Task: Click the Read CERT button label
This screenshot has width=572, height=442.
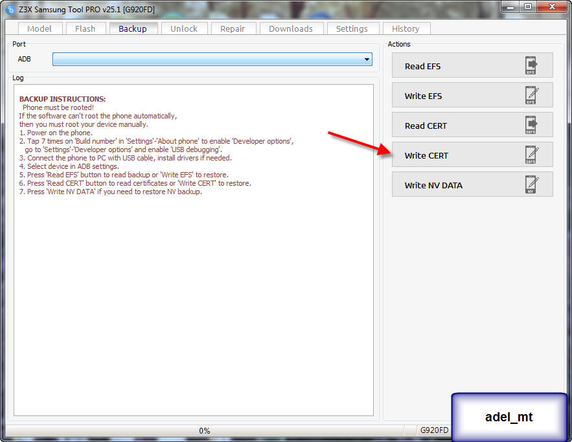Action: [426, 126]
